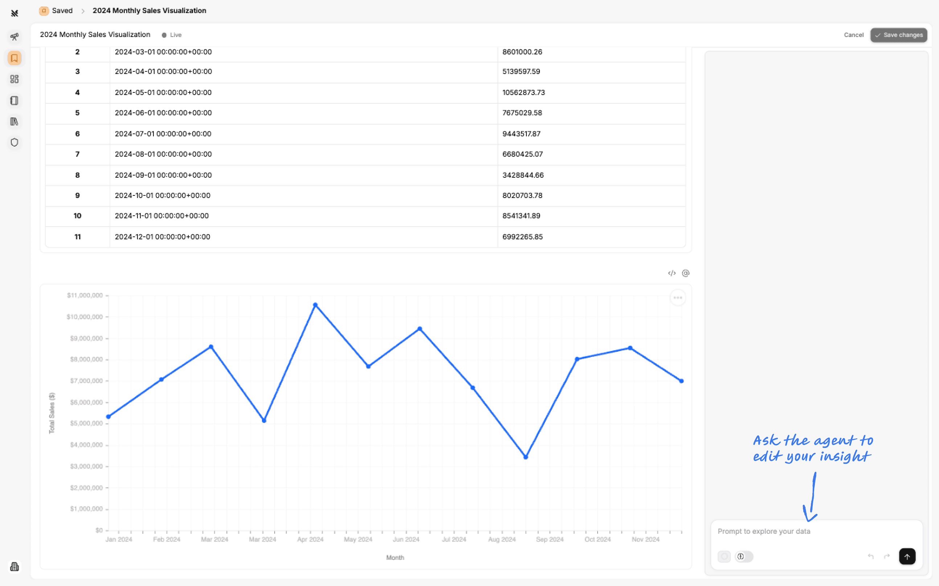The image size is (939, 586).
Task: Click the app logo at the top of sidebar
Action: (x=15, y=13)
